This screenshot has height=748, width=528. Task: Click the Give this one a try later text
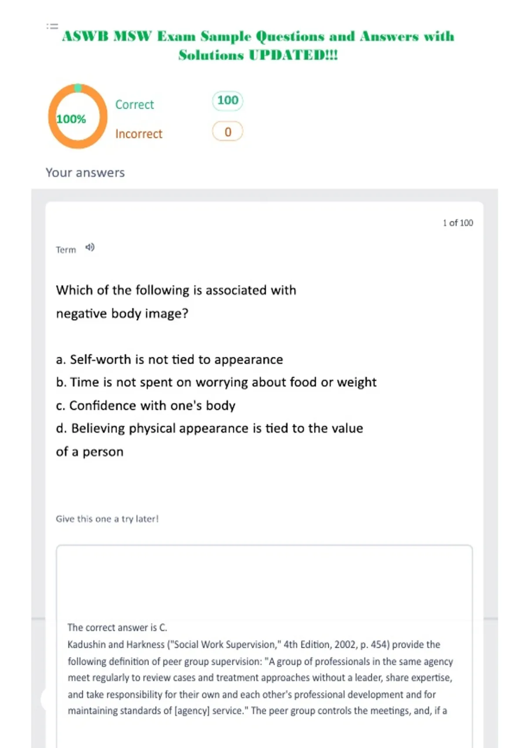click(107, 519)
